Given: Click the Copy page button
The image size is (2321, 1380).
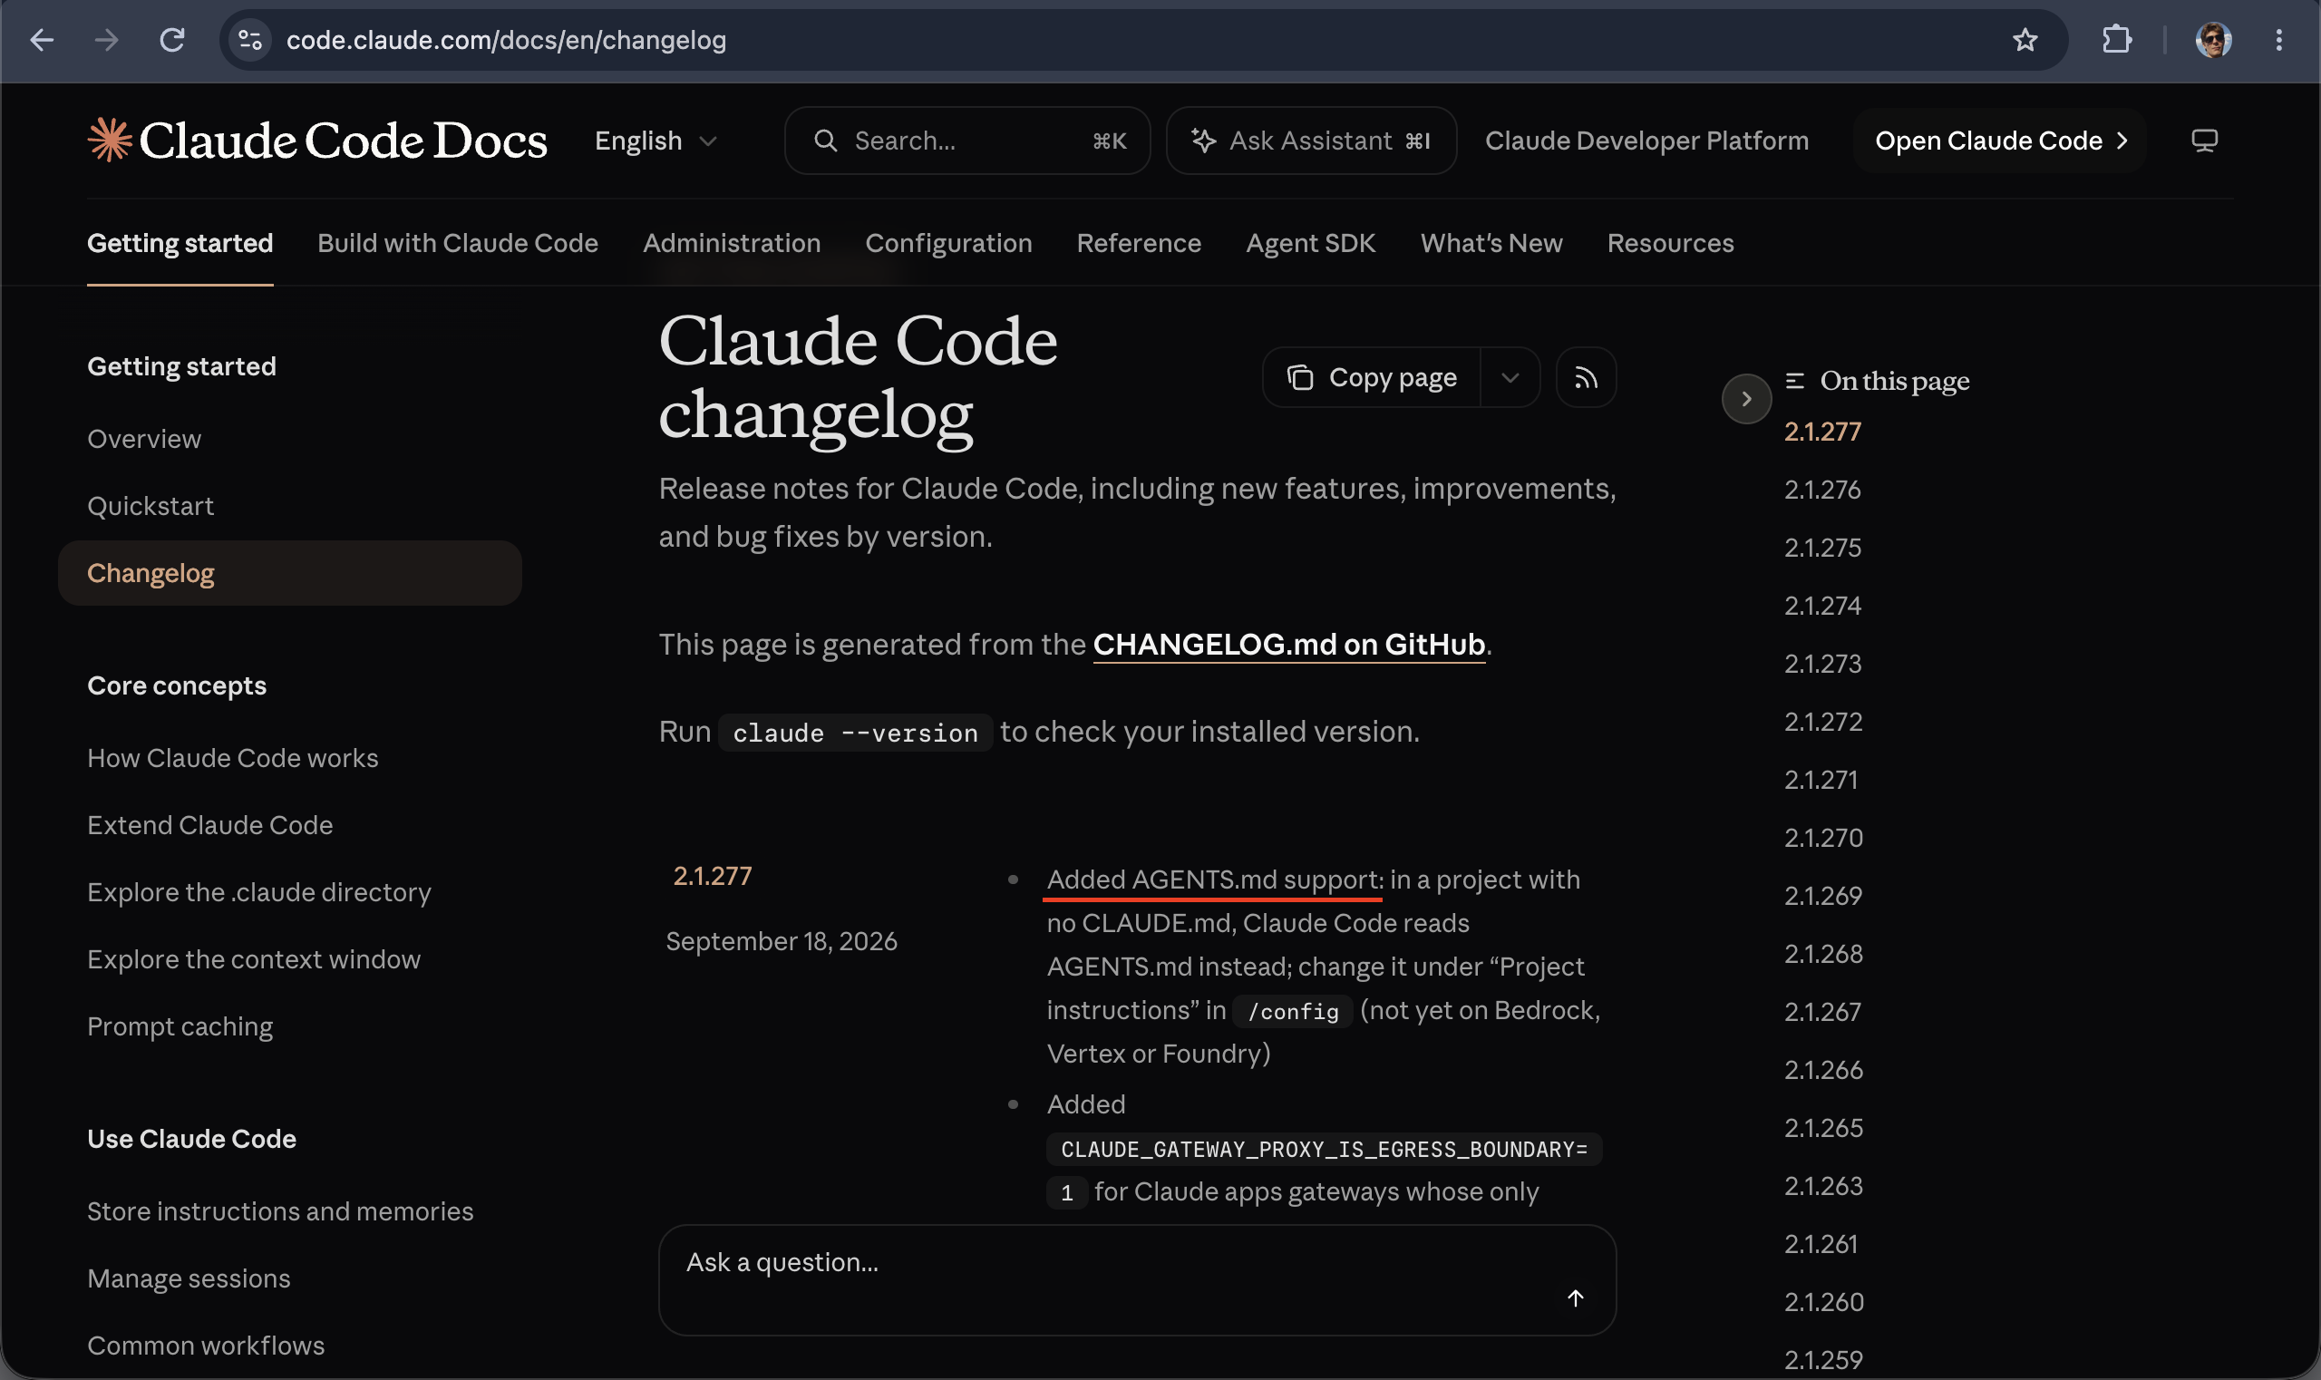Looking at the screenshot, I should point(1372,377).
